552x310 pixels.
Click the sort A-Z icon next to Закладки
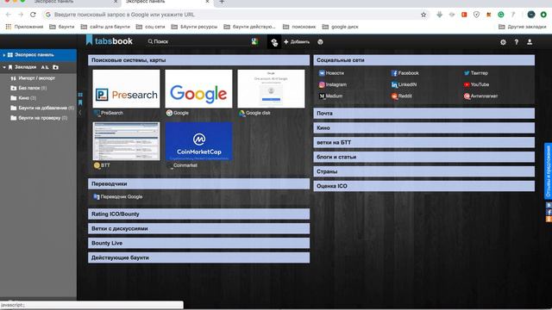45,67
